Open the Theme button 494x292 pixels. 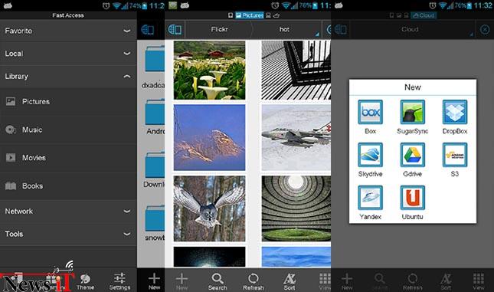coord(85,281)
